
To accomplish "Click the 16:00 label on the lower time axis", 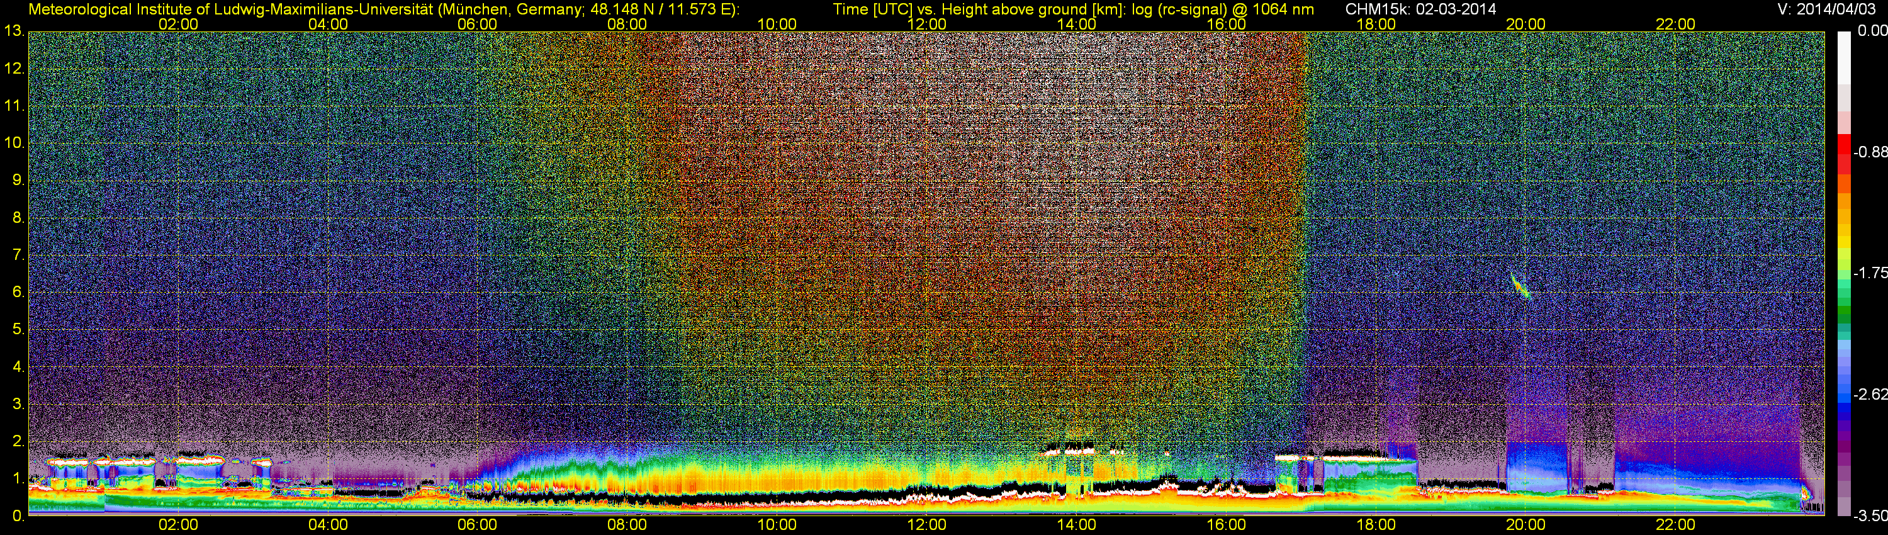I will 1226,525.
